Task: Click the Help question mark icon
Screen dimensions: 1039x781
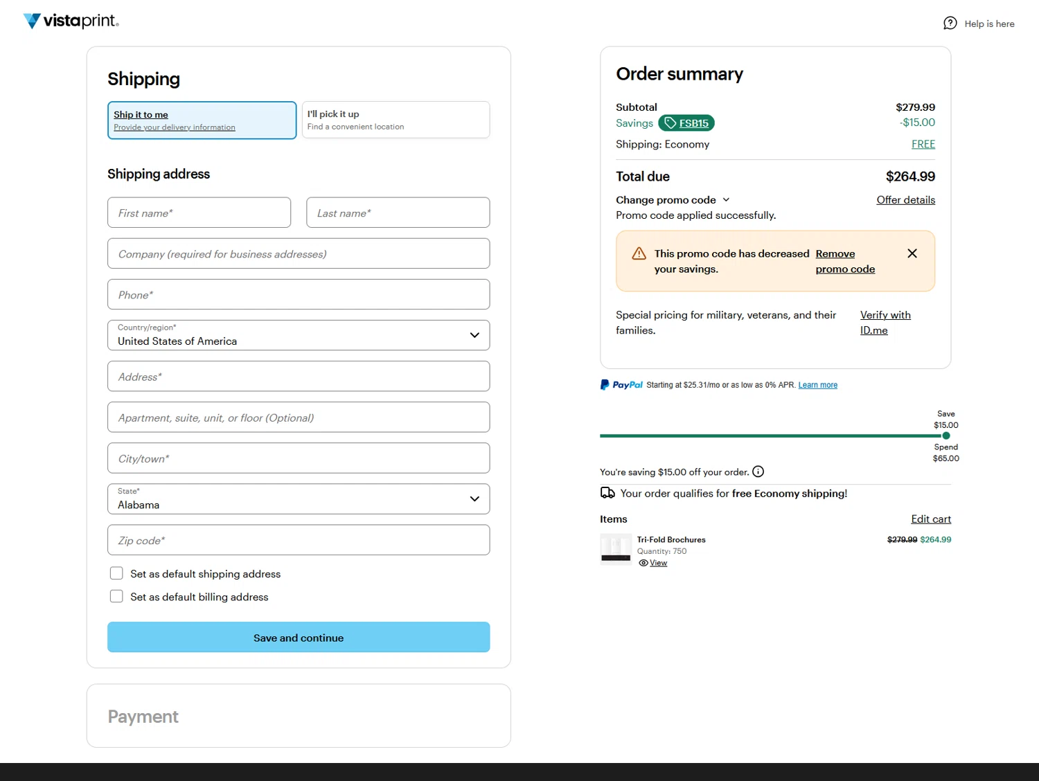Action: tap(950, 24)
